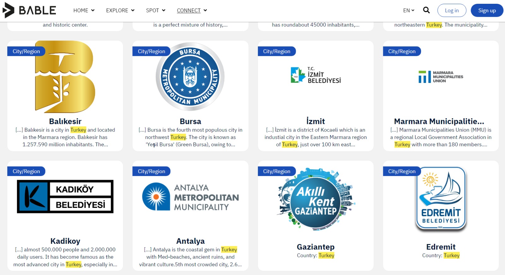Open the Balıkesir title link
This screenshot has height=275, width=505.
pos(65,121)
